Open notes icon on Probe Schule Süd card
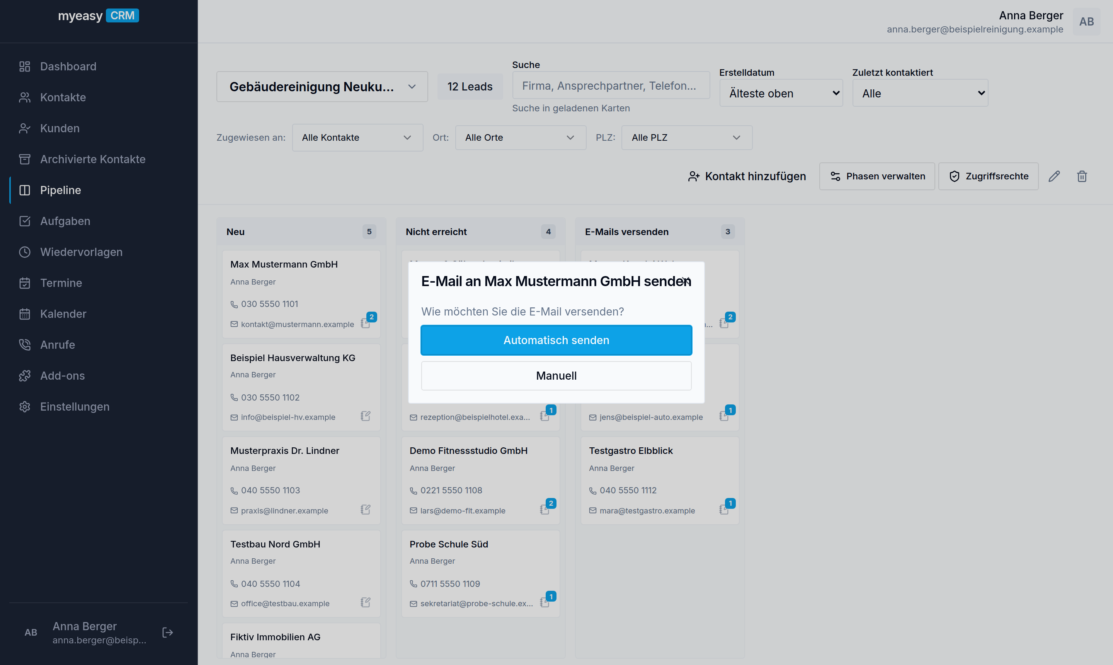 [x=545, y=603]
